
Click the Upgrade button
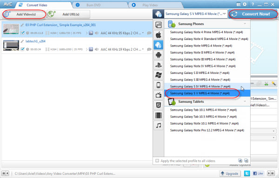230,173
